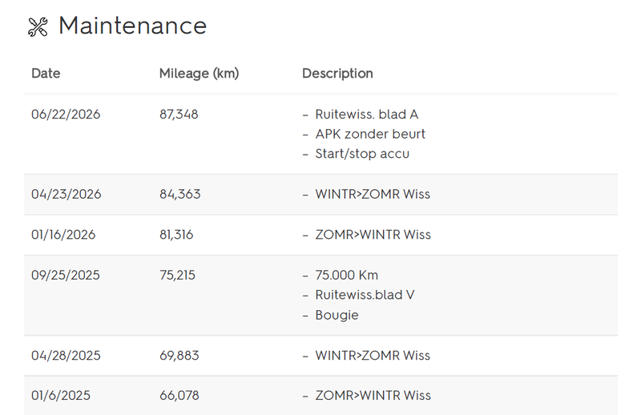Click the 09/25/2025 date cell

(x=66, y=275)
